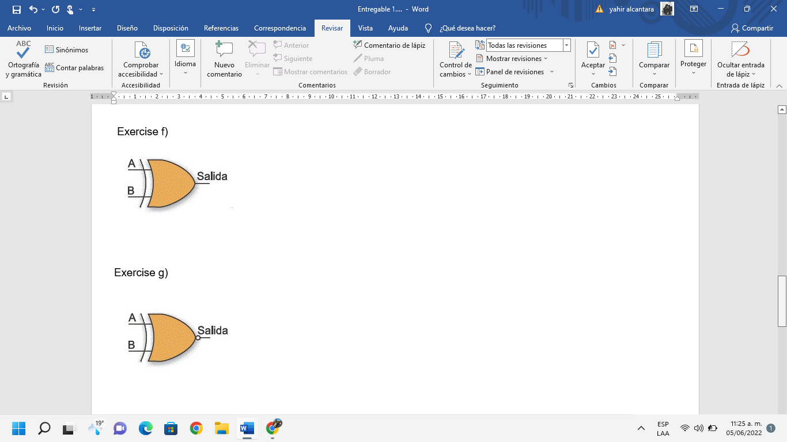Switch to the Ayuda tab

[x=398, y=28]
